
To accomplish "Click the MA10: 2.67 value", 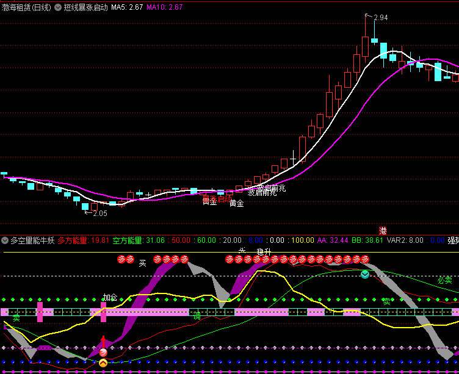I will [x=165, y=7].
